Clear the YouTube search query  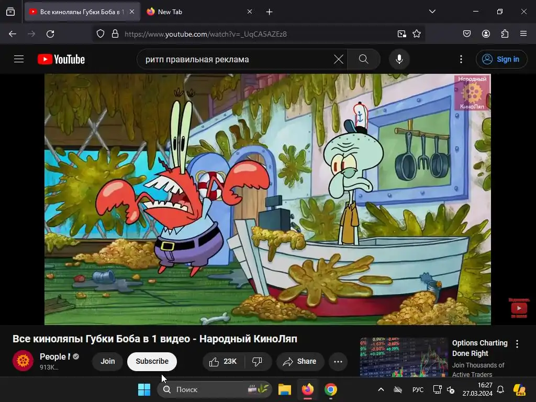(x=339, y=60)
